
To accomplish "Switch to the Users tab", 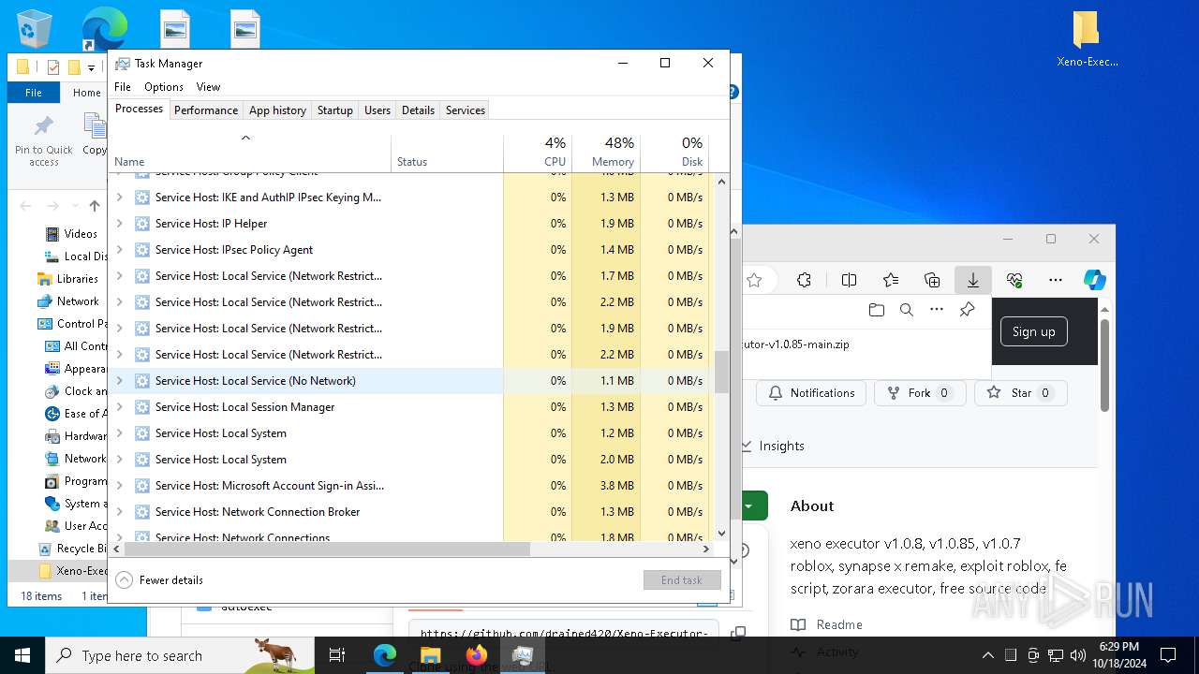I will click(377, 110).
